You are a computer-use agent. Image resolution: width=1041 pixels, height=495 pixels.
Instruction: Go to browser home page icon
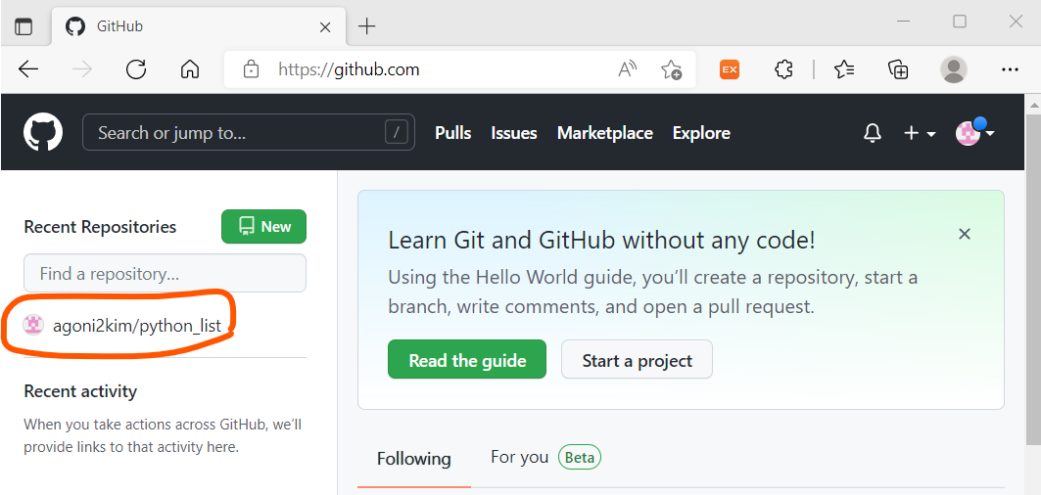(x=190, y=69)
